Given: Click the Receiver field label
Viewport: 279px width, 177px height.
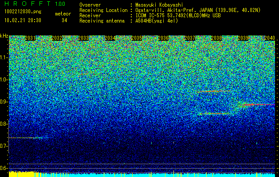Looking at the screenshot, I should click(90, 15).
